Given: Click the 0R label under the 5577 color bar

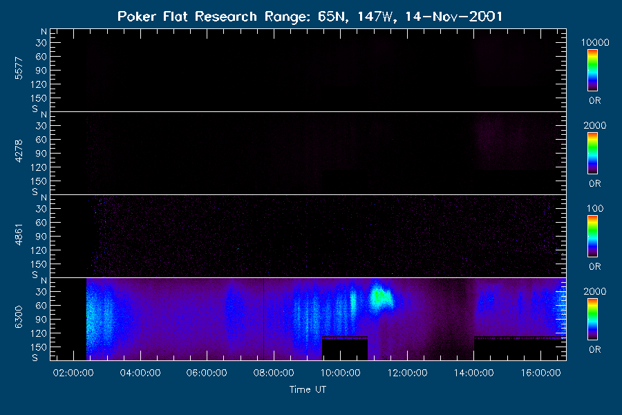Looking at the screenshot, I should 595,101.
